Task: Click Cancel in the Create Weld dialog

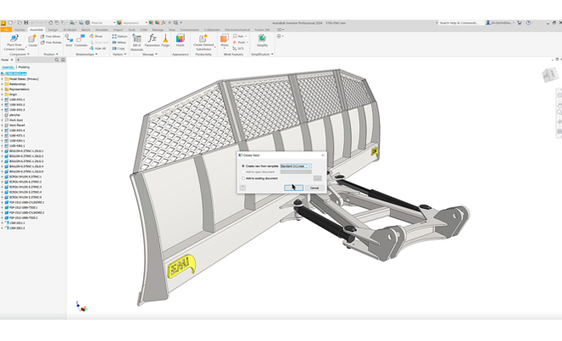Action: tap(314, 188)
